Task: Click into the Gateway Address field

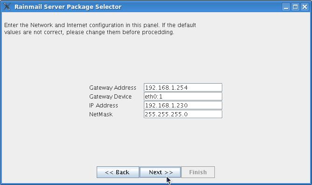Action: tap(183, 87)
